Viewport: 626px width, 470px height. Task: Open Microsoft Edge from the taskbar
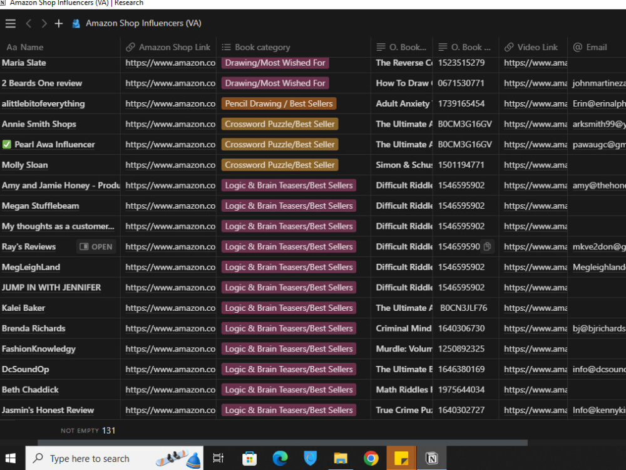pos(280,458)
